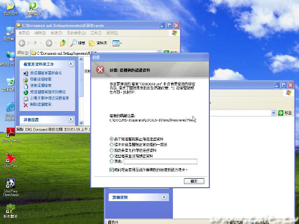Click the XML Document status bar text

(53, 129)
